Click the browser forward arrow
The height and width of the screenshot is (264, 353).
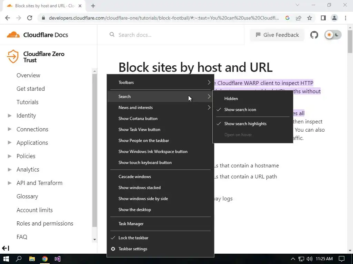(19, 18)
